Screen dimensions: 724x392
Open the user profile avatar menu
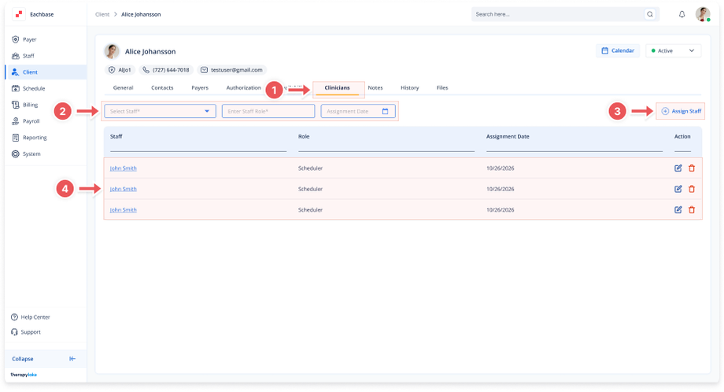pyautogui.click(x=703, y=14)
